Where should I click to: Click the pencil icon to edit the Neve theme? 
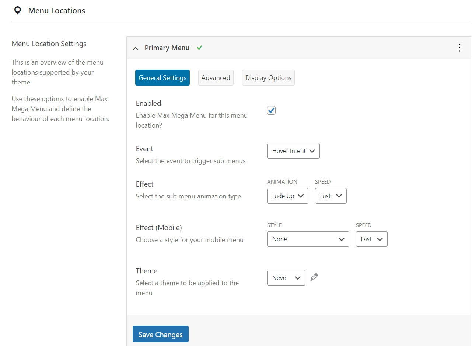pos(314,277)
